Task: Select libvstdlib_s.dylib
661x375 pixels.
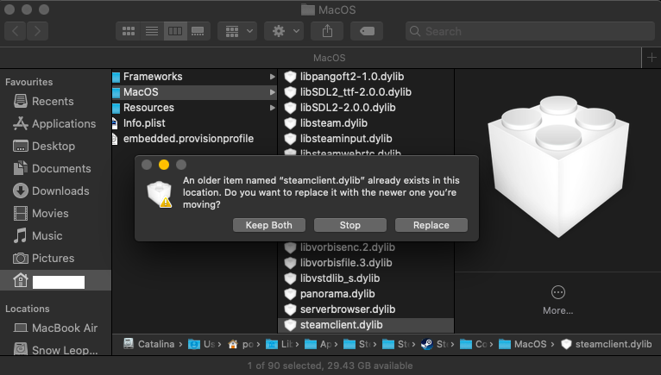Action: pyautogui.click(x=332, y=278)
